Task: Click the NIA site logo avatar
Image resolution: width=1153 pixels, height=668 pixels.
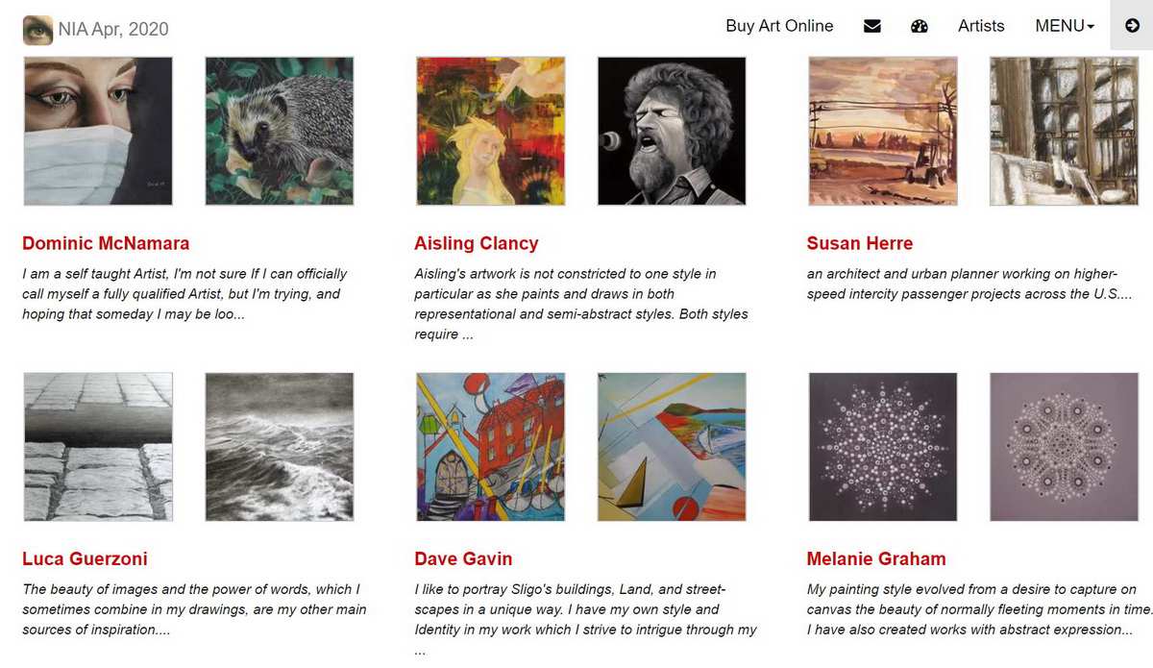Action: 37,29
